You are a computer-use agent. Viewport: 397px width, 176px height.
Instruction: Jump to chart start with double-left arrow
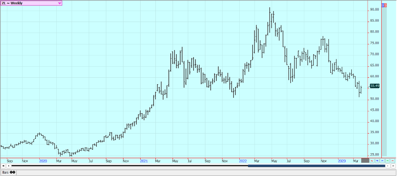pyautogui.click(x=3, y=166)
